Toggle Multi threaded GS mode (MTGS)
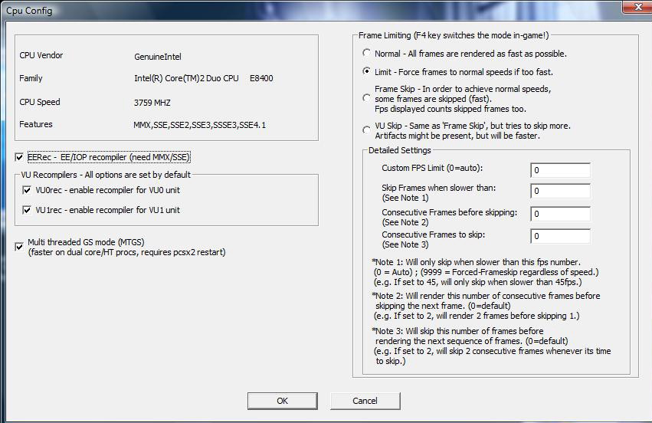The width and height of the screenshot is (652, 423). (19, 247)
